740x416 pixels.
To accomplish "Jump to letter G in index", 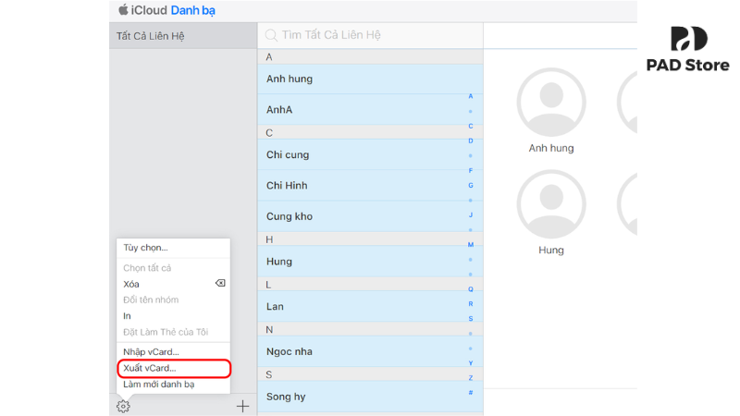I will pyautogui.click(x=471, y=186).
